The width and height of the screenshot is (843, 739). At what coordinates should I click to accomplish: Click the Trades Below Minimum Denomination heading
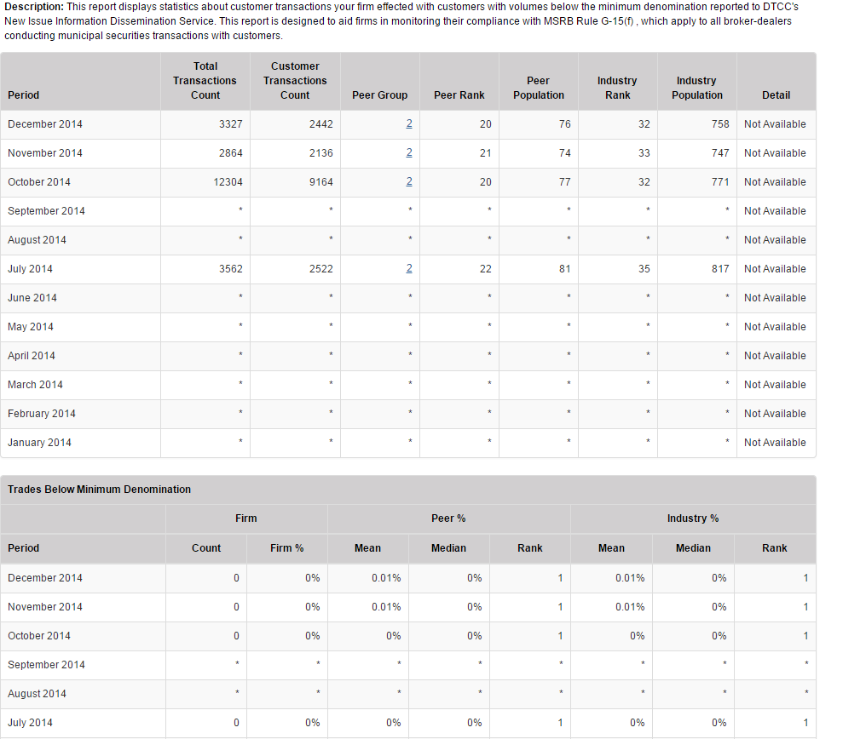point(99,490)
